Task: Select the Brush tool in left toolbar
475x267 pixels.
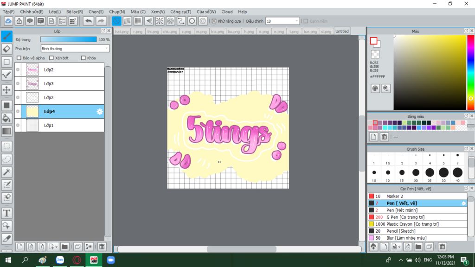Action: tap(6, 36)
